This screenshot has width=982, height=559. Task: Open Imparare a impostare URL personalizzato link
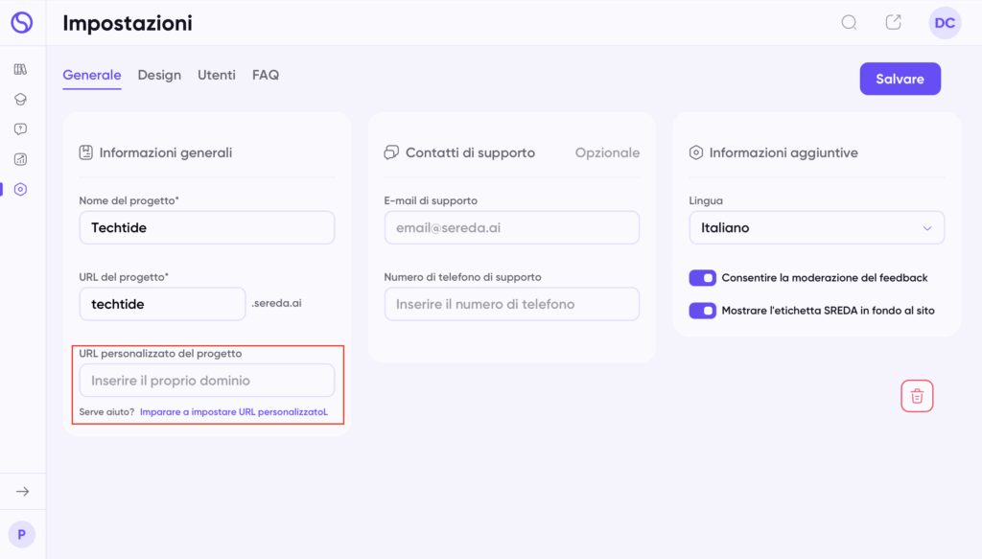[234, 412]
